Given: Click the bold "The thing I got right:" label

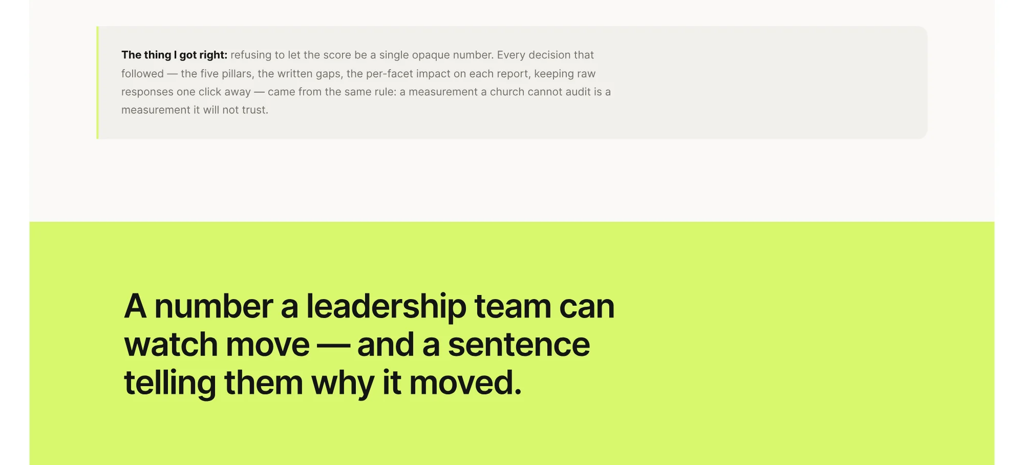Looking at the screenshot, I should (x=174, y=55).
